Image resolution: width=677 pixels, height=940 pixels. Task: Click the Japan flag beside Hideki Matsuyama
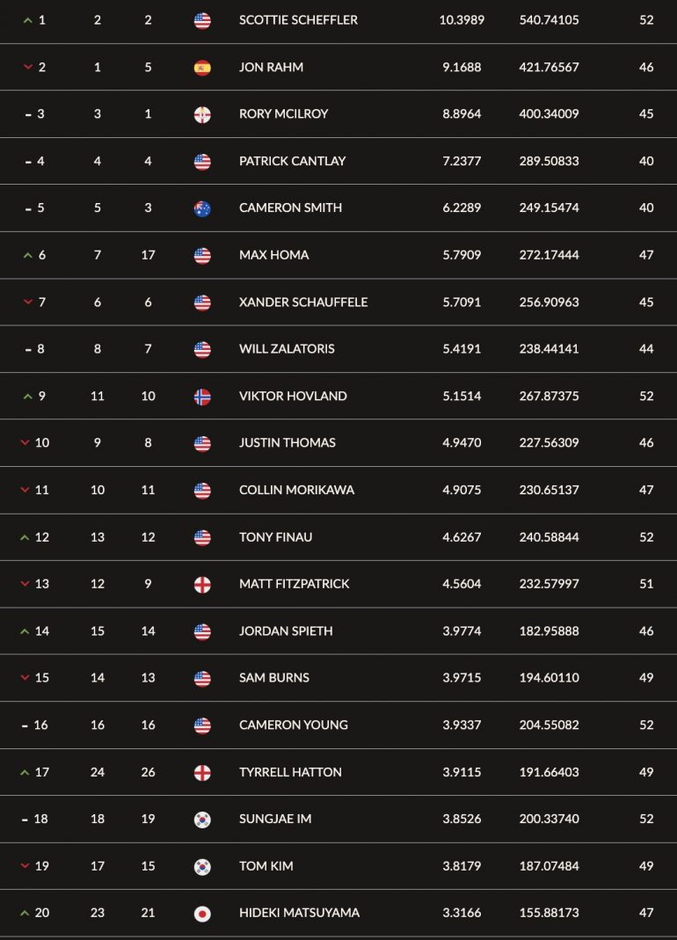(x=203, y=913)
